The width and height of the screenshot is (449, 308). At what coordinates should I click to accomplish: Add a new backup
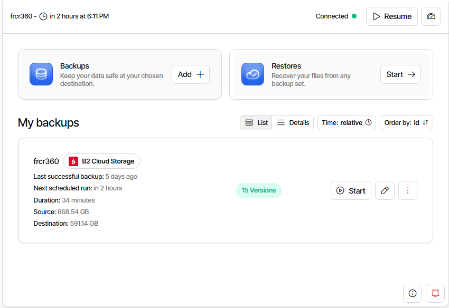coord(191,74)
